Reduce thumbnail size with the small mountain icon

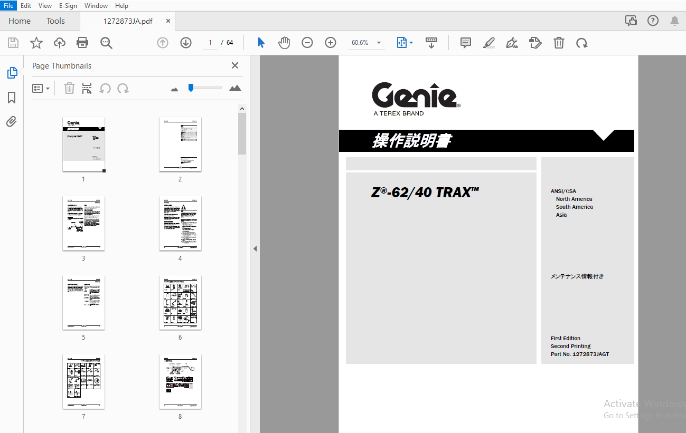point(175,89)
